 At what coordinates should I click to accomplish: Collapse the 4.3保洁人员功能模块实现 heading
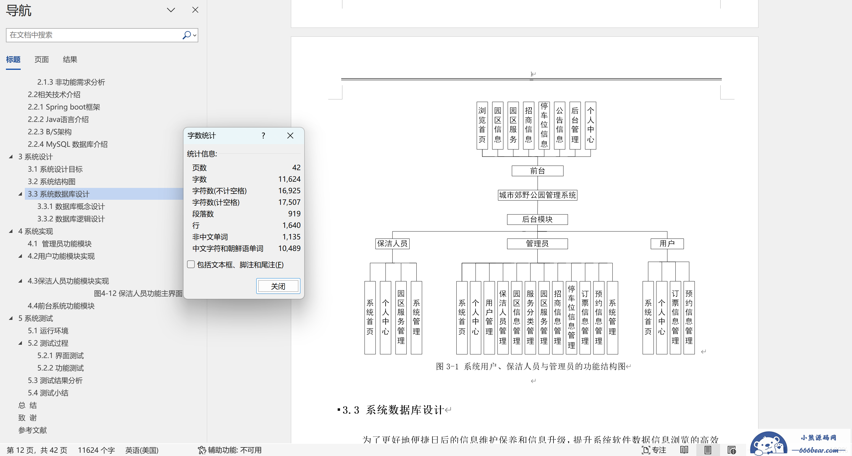[x=20, y=281]
